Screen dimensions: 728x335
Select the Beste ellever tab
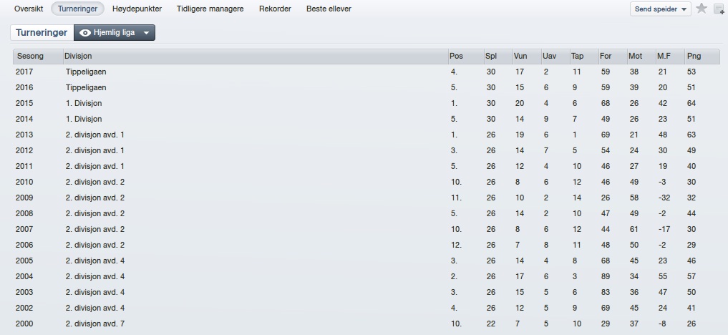[x=329, y=9]
